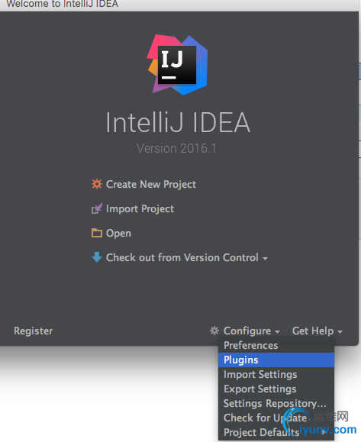
Task: Open the Create New Project link
Action: point(151,184)
